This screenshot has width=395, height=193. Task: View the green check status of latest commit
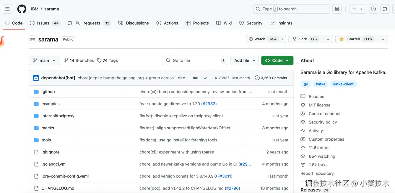pyautogui.click(x=206, y=78)
